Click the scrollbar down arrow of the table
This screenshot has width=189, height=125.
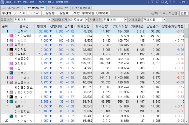(186, 121)
